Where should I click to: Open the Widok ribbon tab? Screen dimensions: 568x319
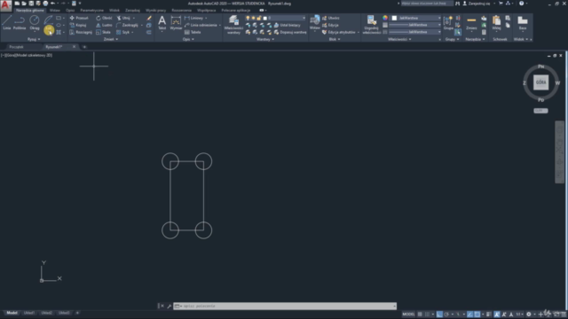click(114, 11)
